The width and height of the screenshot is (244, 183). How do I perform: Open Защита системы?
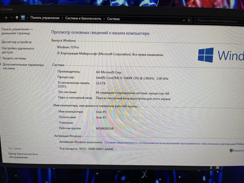pos(14,58)
